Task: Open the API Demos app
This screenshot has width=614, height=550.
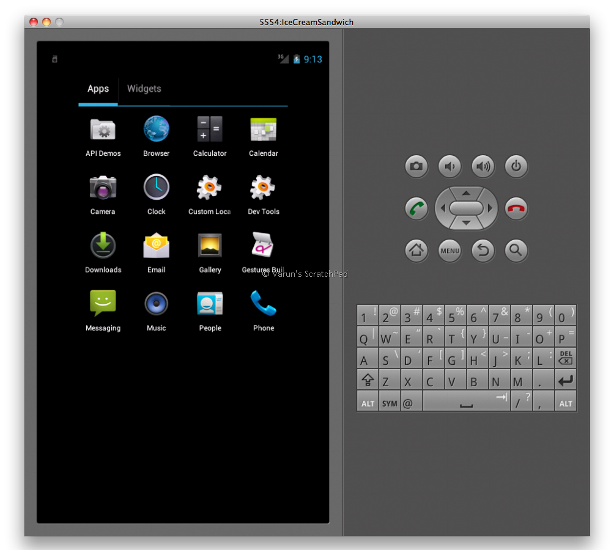Action: (x=103, y=136)
